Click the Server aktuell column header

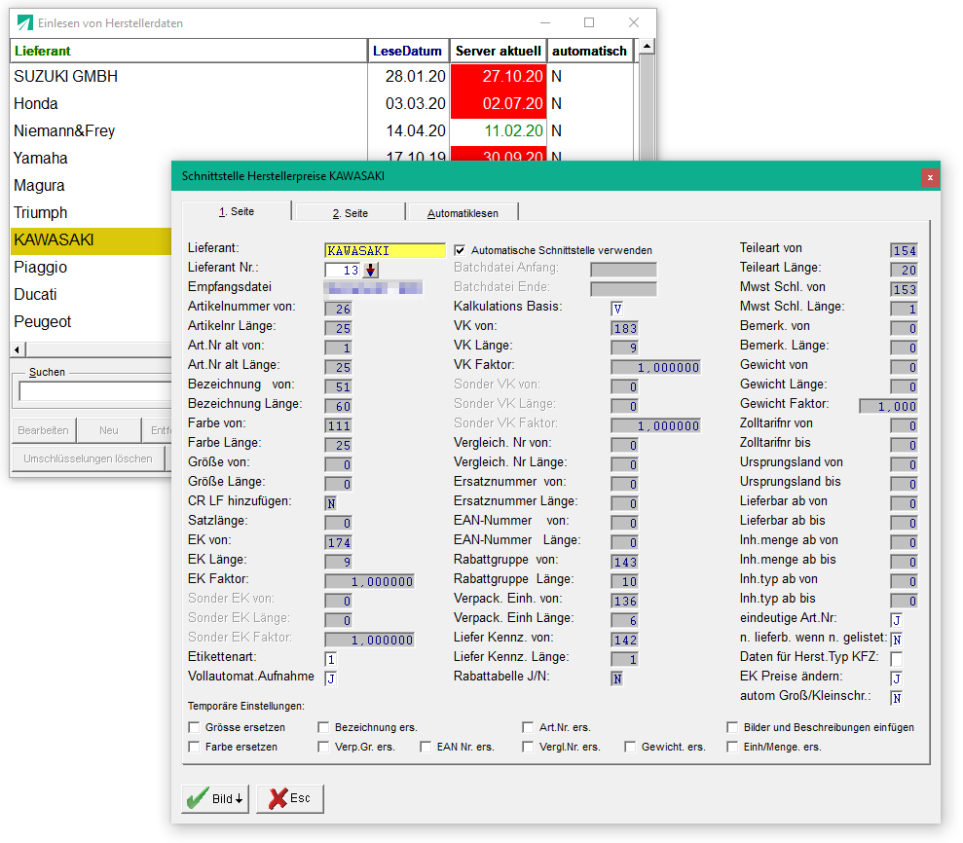coord(499,51)
